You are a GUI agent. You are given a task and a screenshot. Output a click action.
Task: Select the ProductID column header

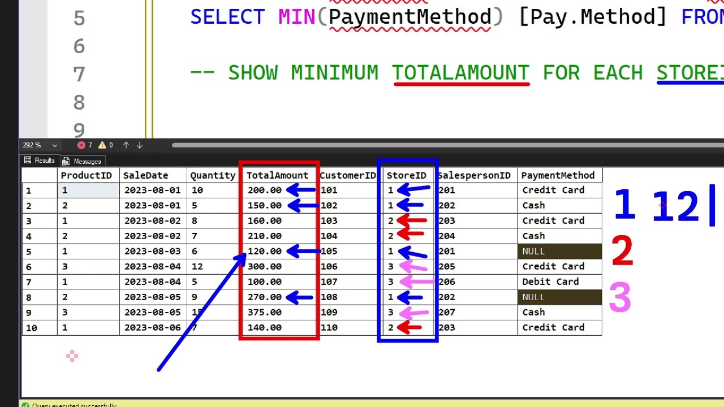tap(88, 175)
